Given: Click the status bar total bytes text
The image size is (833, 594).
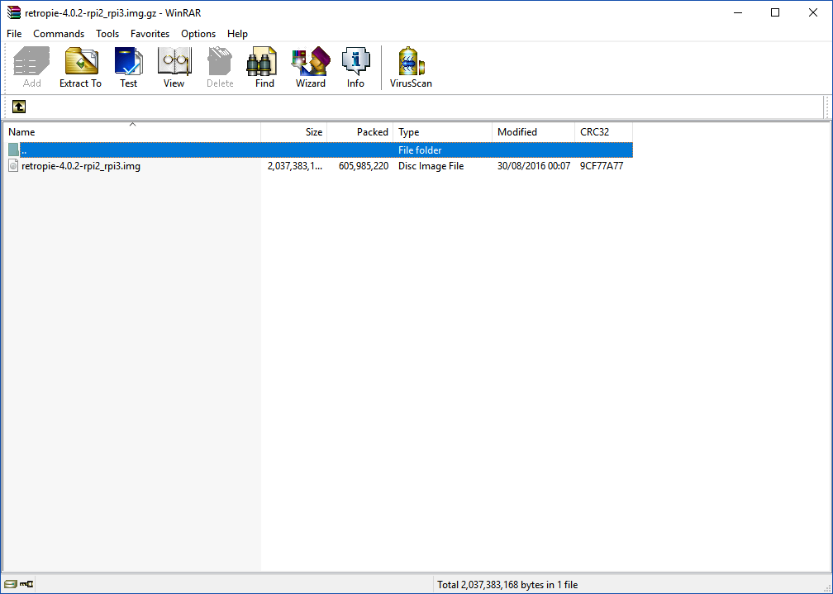Looking at the screenshot, I should click(x=507, y=584).
